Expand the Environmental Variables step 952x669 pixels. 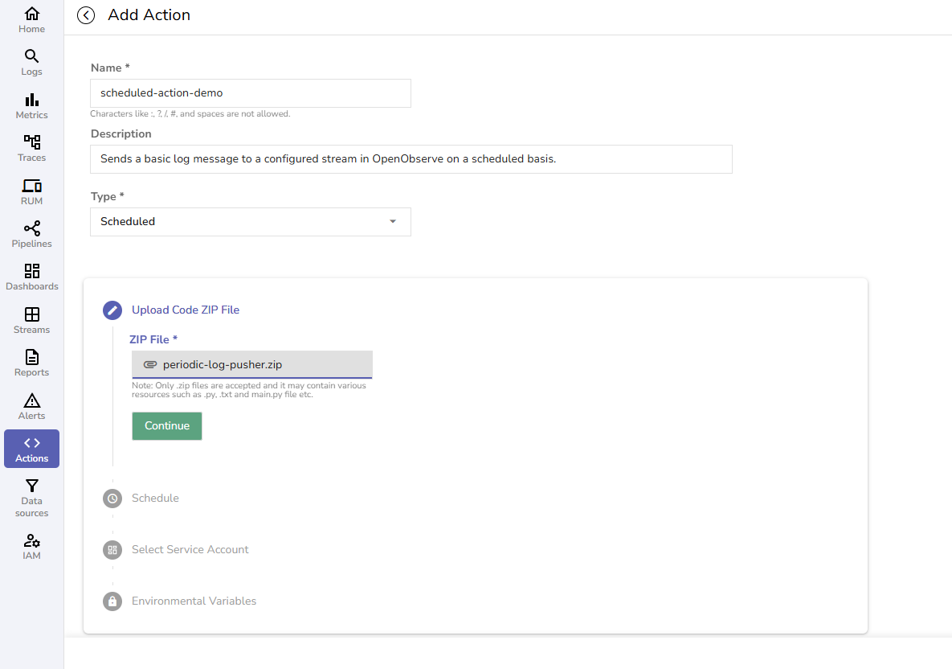[x=193, y=601]
